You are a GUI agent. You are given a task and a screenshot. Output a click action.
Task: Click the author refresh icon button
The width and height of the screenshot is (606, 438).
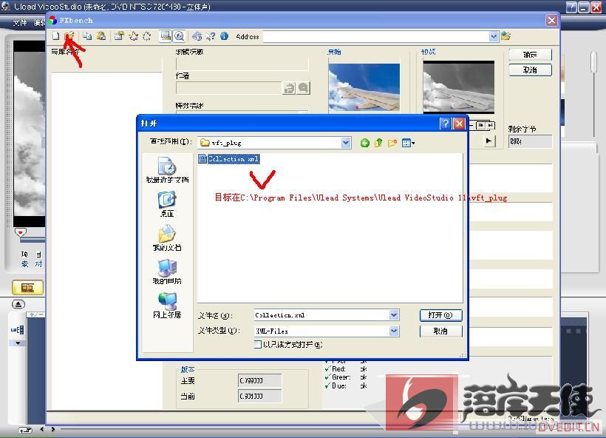tap(289, 88)
